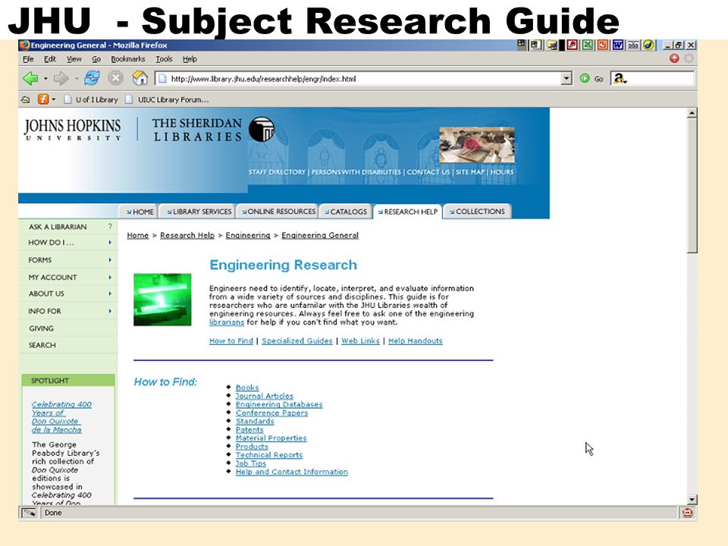The image size is (728, 546).
Task: Switch to the CATALOGS tab
Action: pos(346,212)
